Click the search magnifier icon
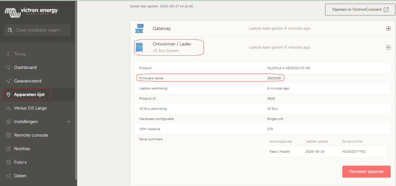This screenshot has width=396, height=186. pyautogui.click(x=10, y=30)
